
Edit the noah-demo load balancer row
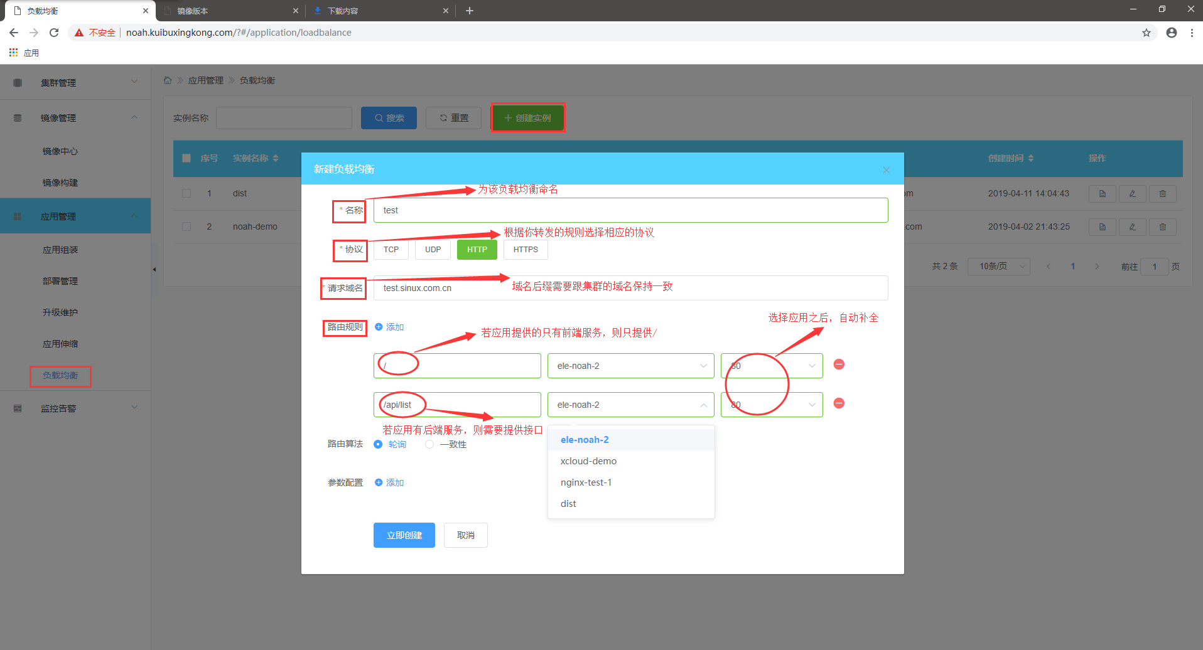coord(1133,227)
